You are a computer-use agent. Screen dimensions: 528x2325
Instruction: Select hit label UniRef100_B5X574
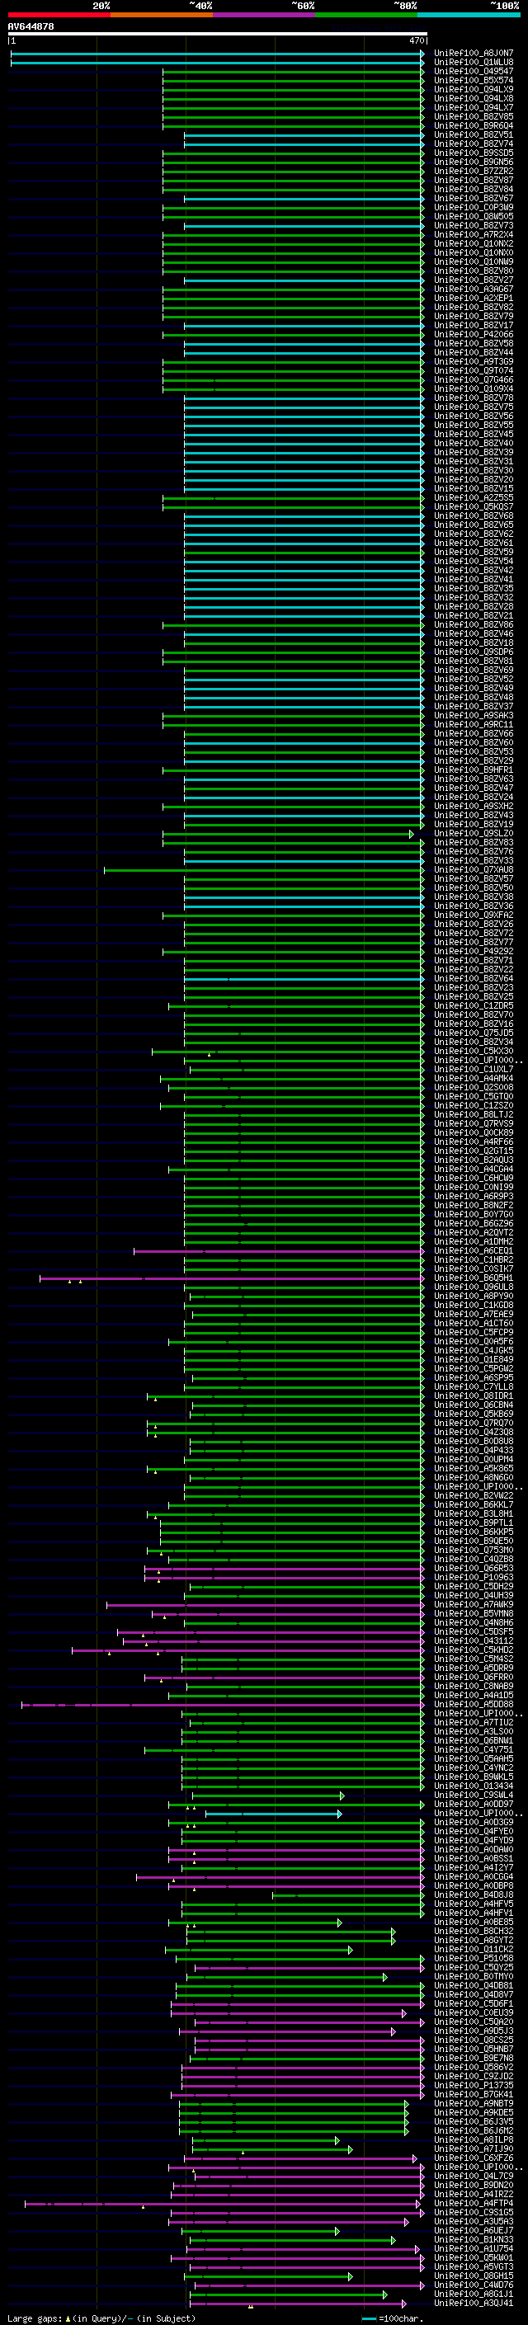474,80
